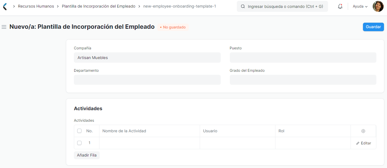The image size is (387, 168).
Task: Click the Grado del Empleado field
Action: (x=303, y=80)
